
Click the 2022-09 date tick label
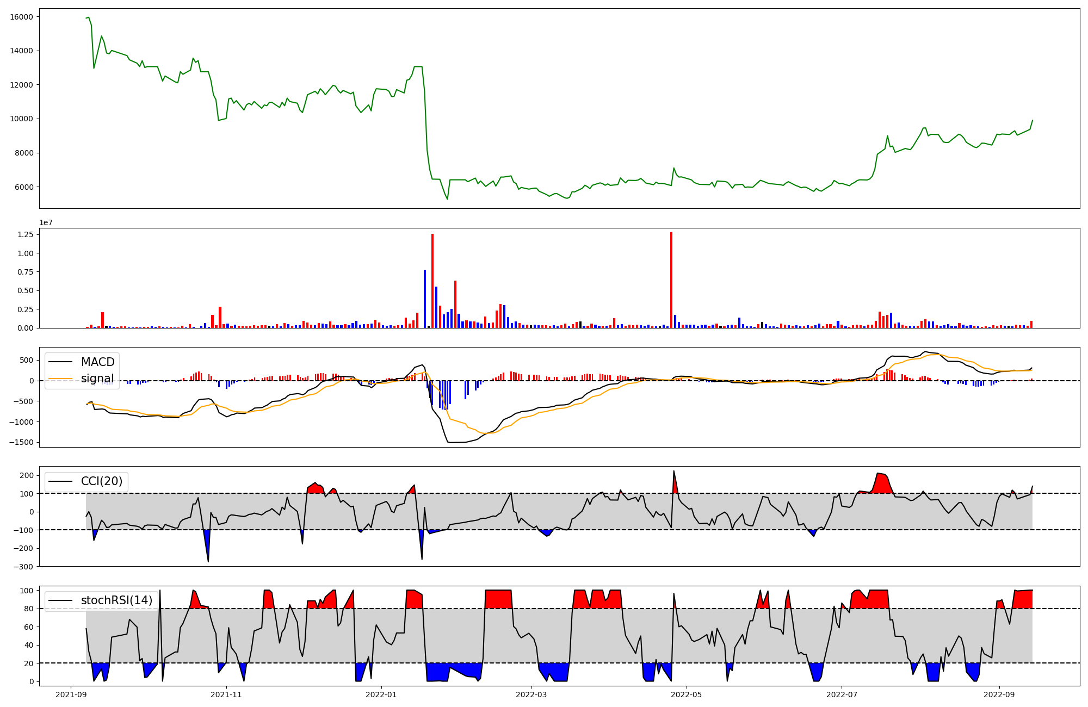[x=999, y=694]
